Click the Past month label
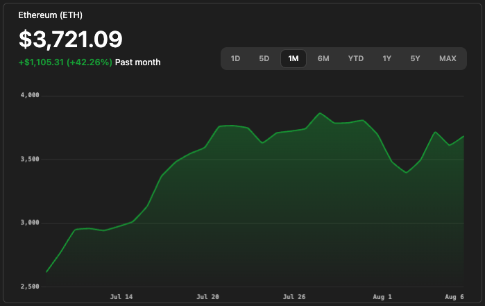Screen dimensions: 485x306 tap(137, 62)
